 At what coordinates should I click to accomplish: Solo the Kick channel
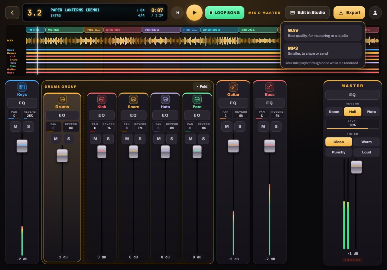pos(108,139)
